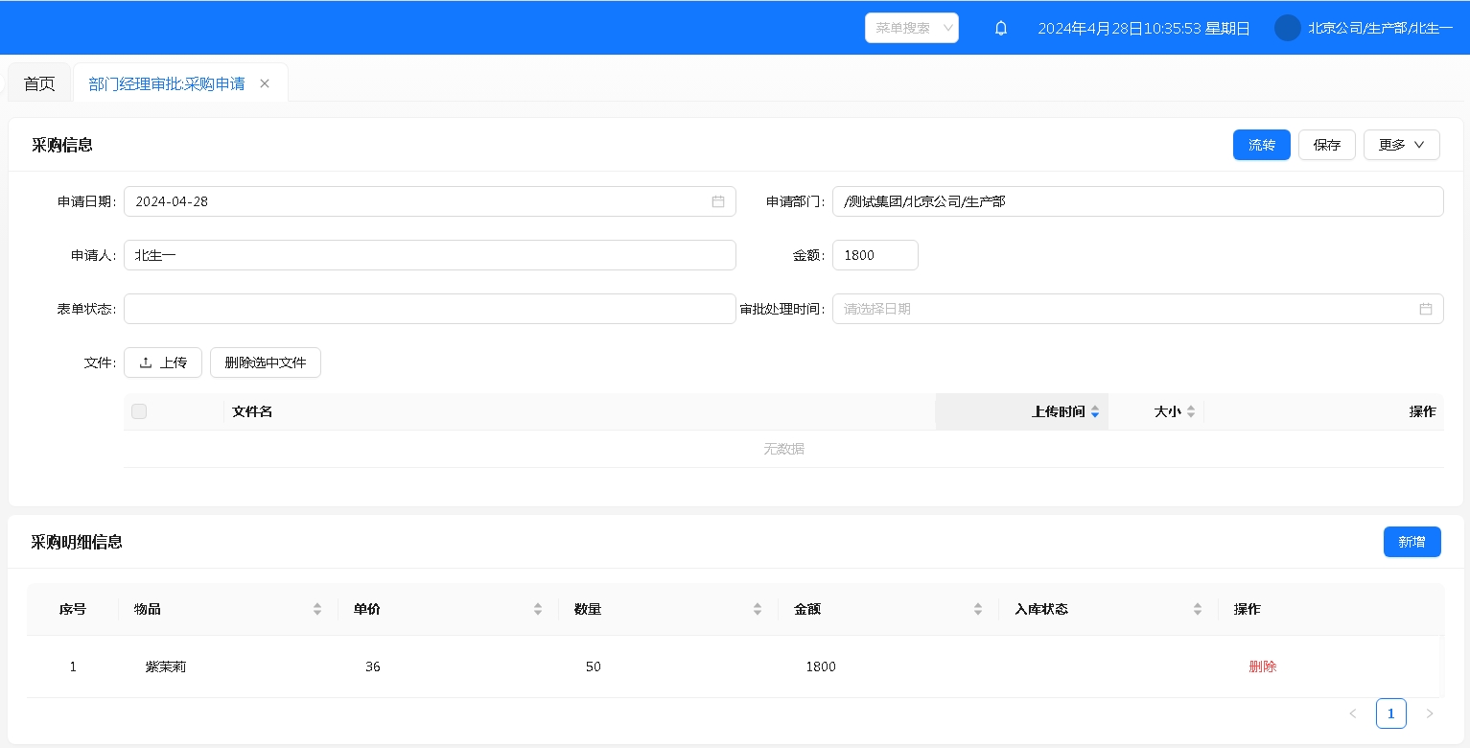The image size is (1470, 748).
Task: Click 上传 to upload a file
Action: [163, 362]
